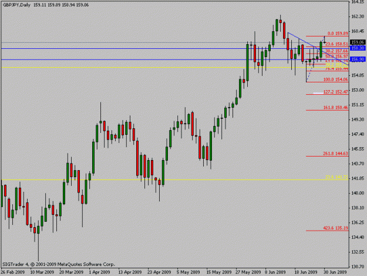
Task: Click the 5 May 2009 date label
Action: 188,272
